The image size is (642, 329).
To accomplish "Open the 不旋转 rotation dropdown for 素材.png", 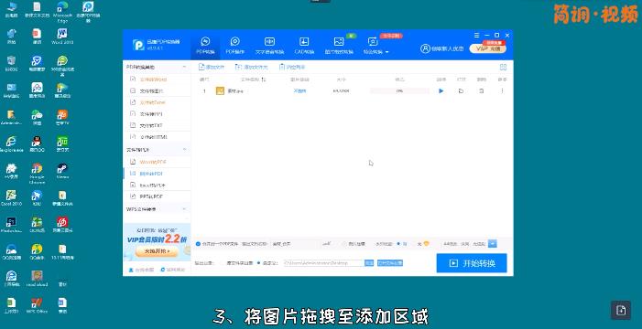I will click(x=300, y=91).
